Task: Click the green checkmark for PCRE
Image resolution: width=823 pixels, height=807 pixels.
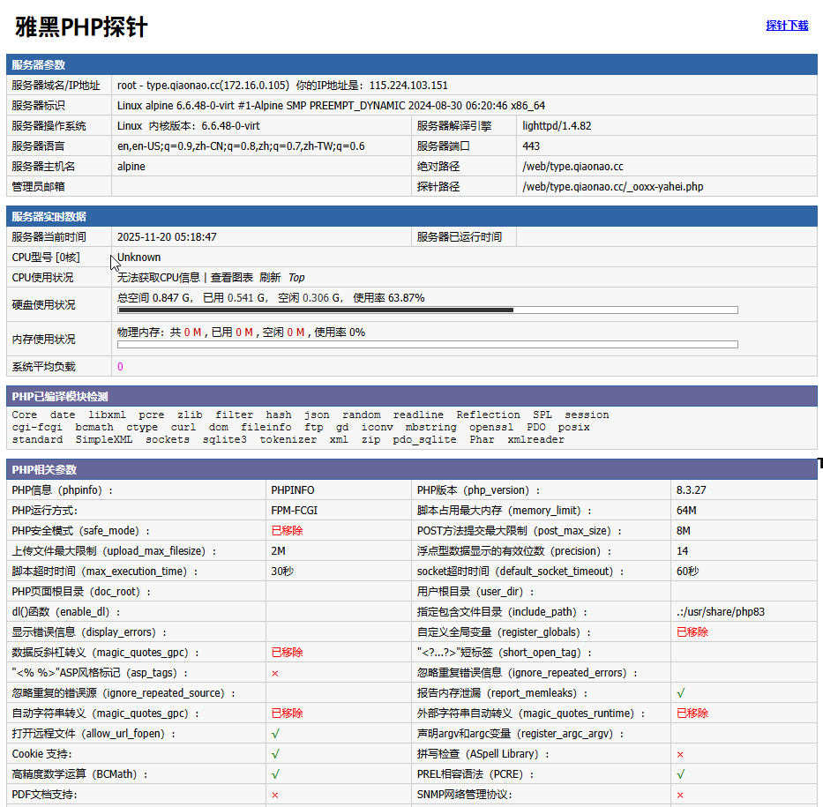Action: pyautogui.click(x=681, y=774)
